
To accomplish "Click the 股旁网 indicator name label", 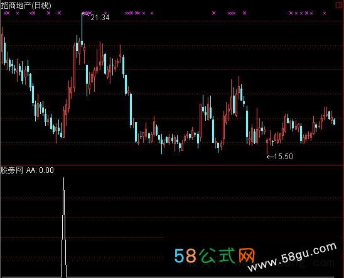I will tap(12, 170).
